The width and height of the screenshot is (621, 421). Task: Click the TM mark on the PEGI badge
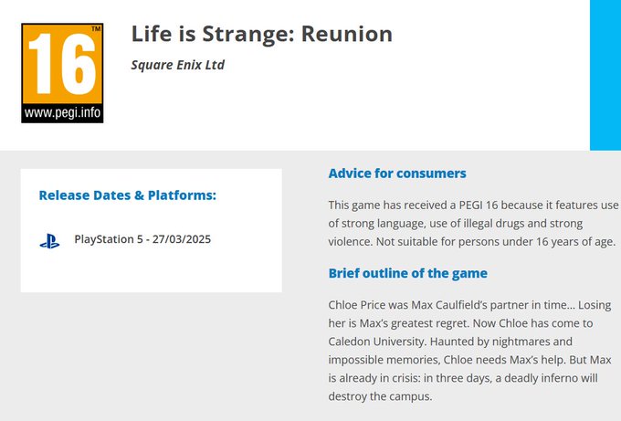click(x=96, y=29)
